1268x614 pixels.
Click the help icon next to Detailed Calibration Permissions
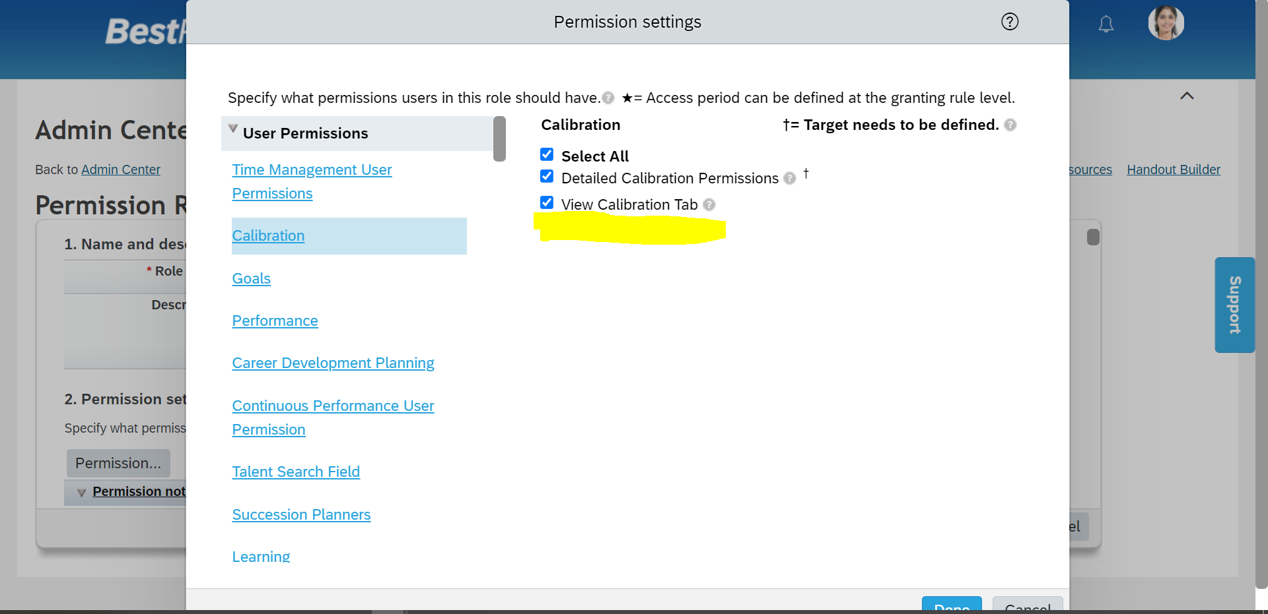coord(789,179)
